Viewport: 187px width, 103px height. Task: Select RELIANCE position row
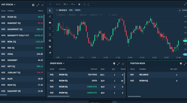157,75
